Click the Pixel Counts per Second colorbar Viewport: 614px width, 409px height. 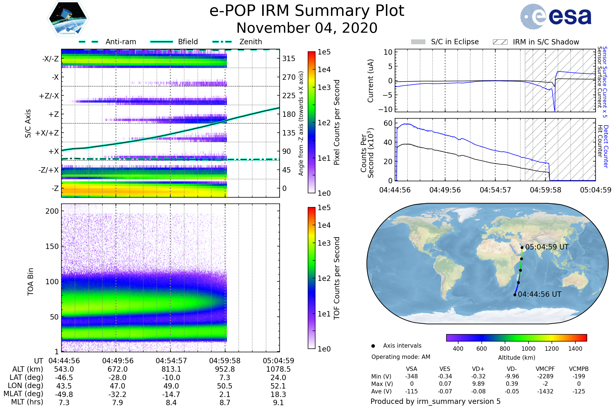click(x=312, y=122)
